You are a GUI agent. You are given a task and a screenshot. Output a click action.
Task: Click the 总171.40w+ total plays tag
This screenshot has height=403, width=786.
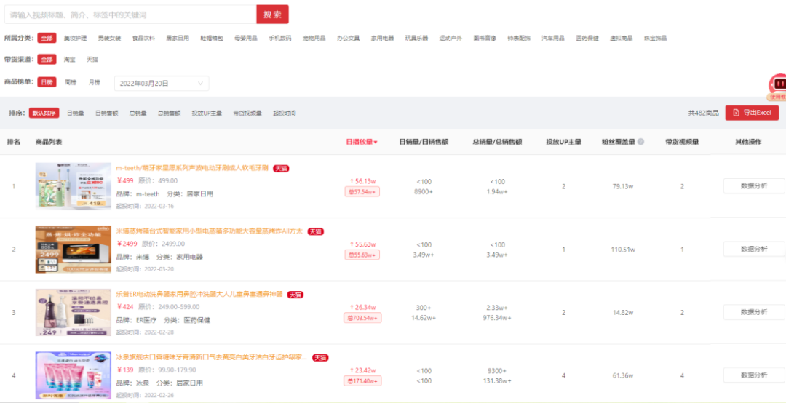tap(362, 381)
